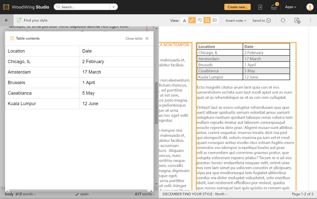Screen dimensions: 317x199
Task: Open the DECEMBER FIND YOUR STYLE - North dropdown
Action: click(195, 194)
